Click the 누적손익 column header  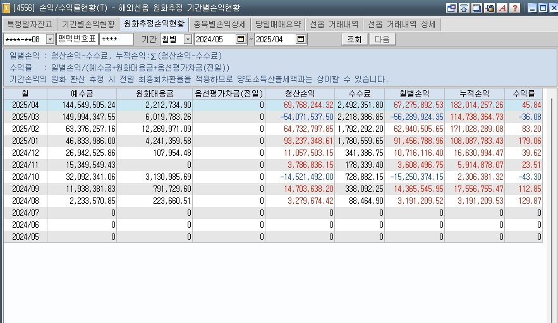pyautogui.click(x=475, y=93)
